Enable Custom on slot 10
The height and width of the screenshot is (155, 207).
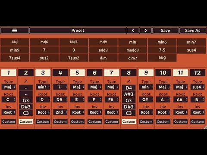(x=163, y=121)
